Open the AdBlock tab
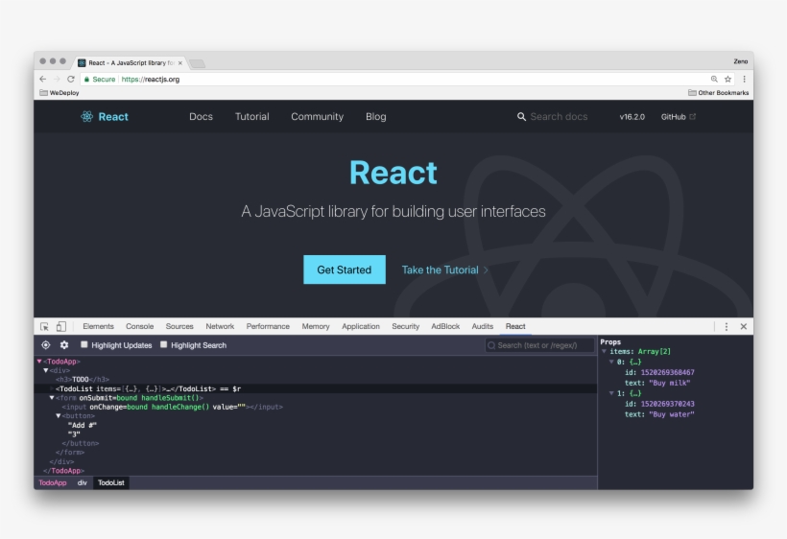The width and height of the screenshot is (787, 539). pos(445,326)
